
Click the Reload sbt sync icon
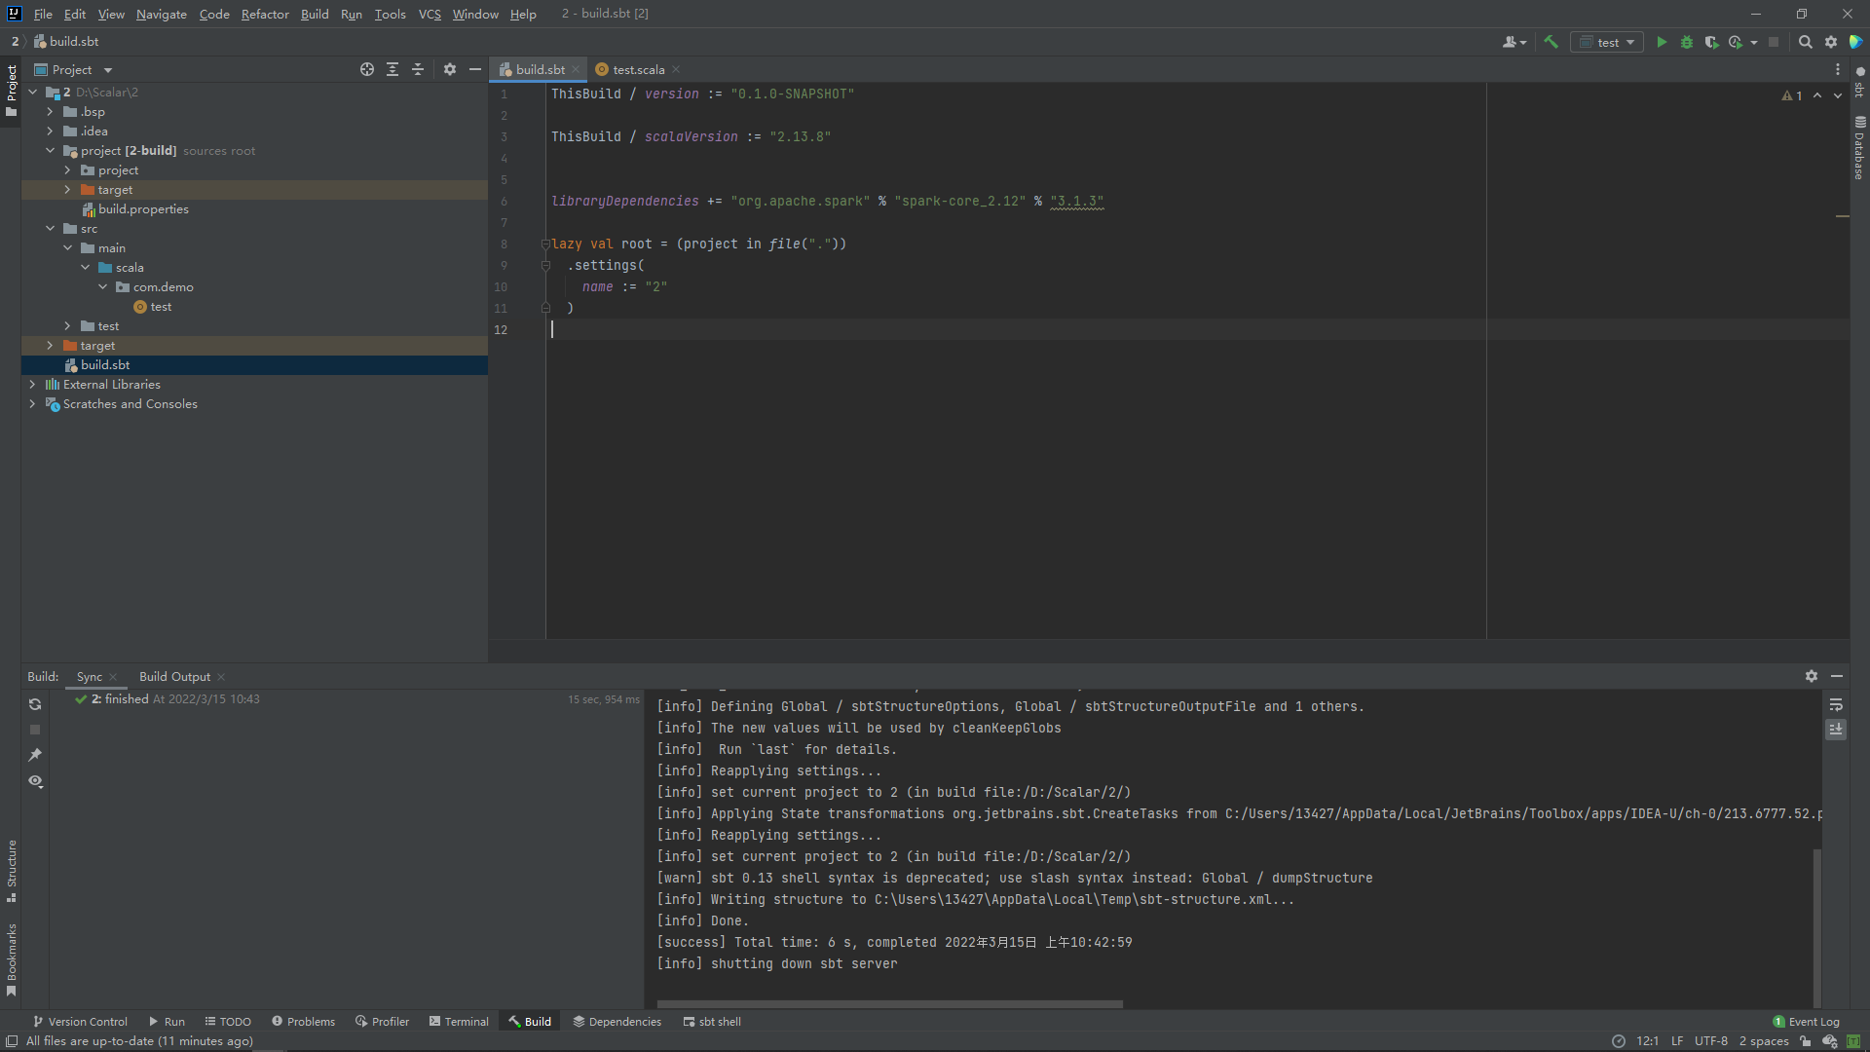tap(35, 704)
